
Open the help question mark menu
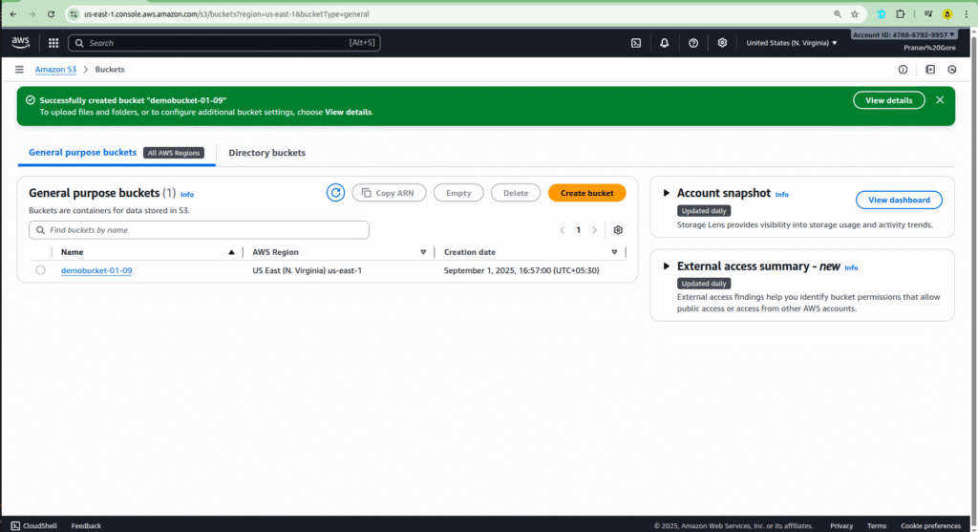[693, 43]
